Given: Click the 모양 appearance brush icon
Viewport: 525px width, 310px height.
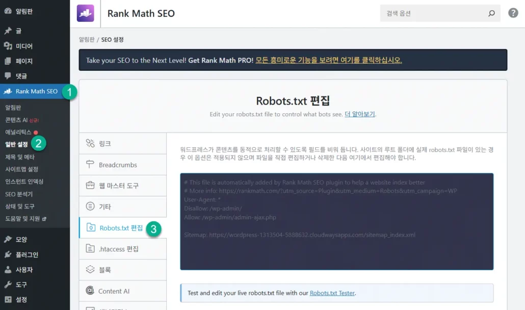Looking at the screenshot, I should coord(8,239).
